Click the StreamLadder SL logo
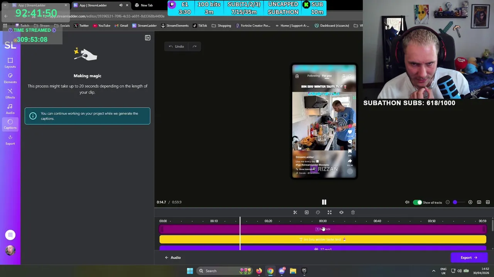494x277 pixels. click(x=10, y=45)
